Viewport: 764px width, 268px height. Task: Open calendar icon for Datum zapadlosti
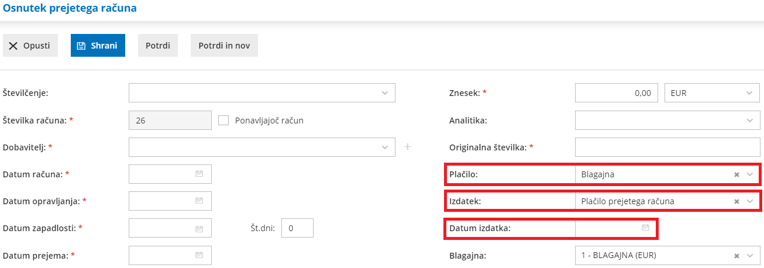coord(199,228)
